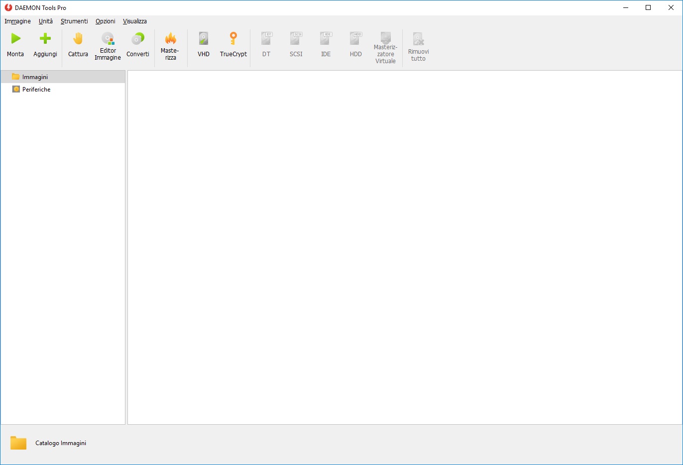The height and width of the screenshot is (465, 683).
Task: Open the Strumenti menu
Action: pos(74,21)
